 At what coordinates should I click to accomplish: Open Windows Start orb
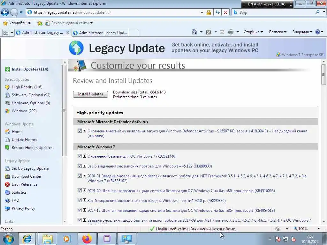[x=8, y=239]
